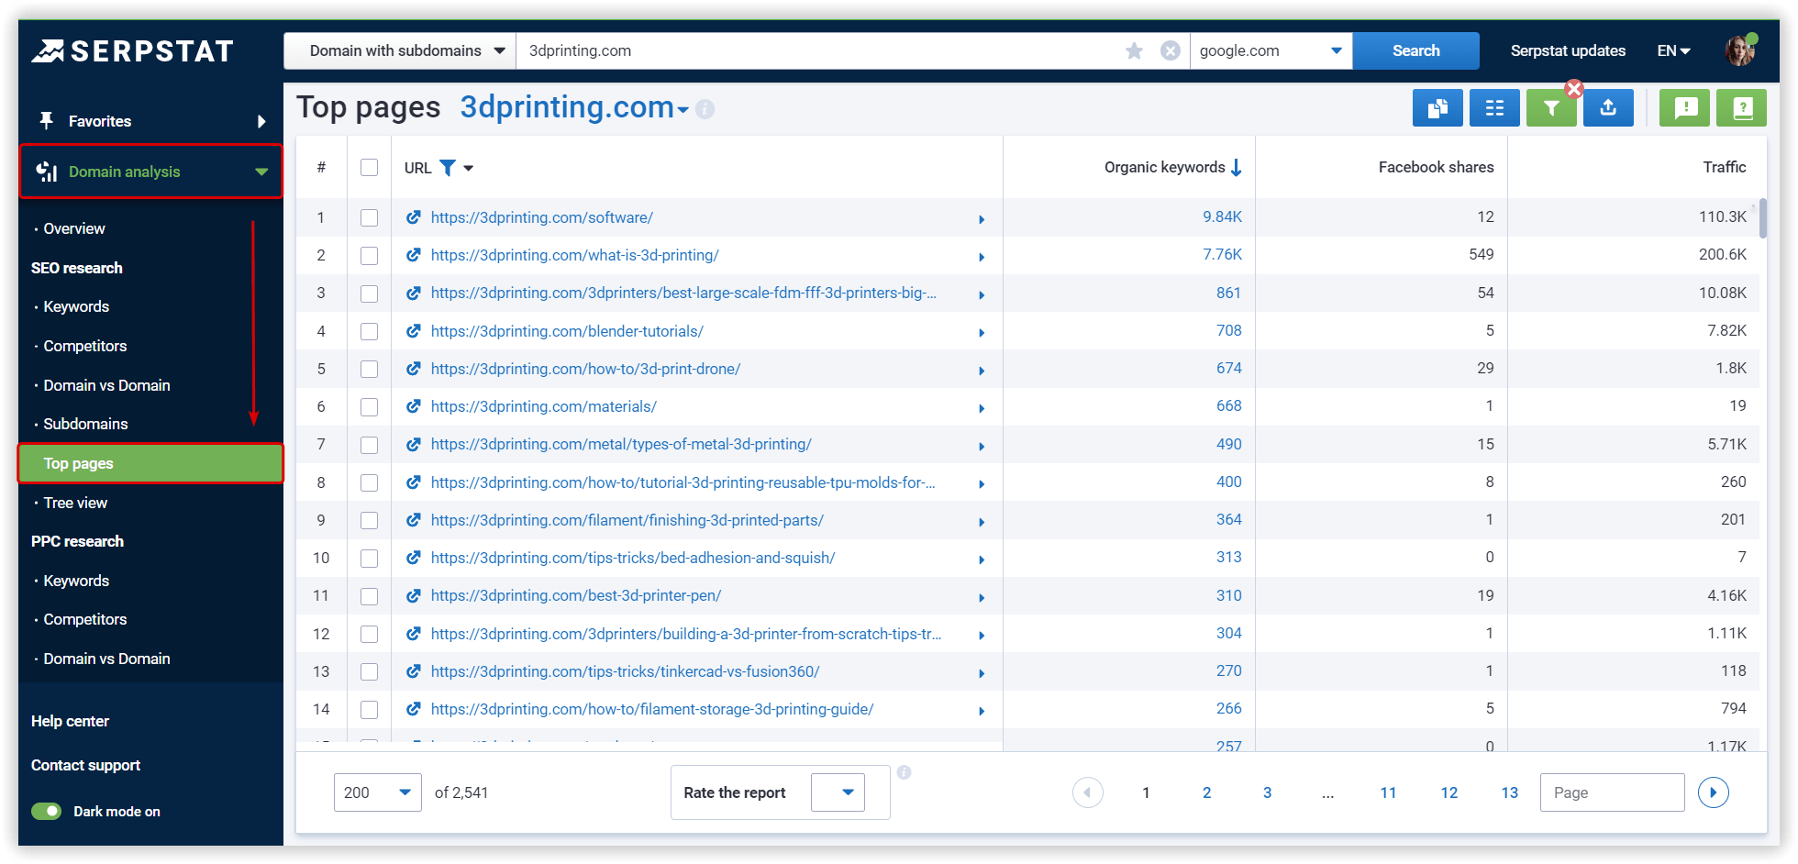Check the row 14 filament-storage checkbox
This screenshot has width=1798, height=864.
point(370,709)
